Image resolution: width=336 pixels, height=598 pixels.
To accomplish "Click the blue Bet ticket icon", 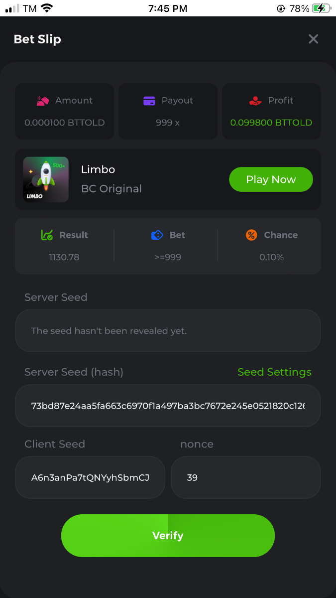I will (157, 235).
